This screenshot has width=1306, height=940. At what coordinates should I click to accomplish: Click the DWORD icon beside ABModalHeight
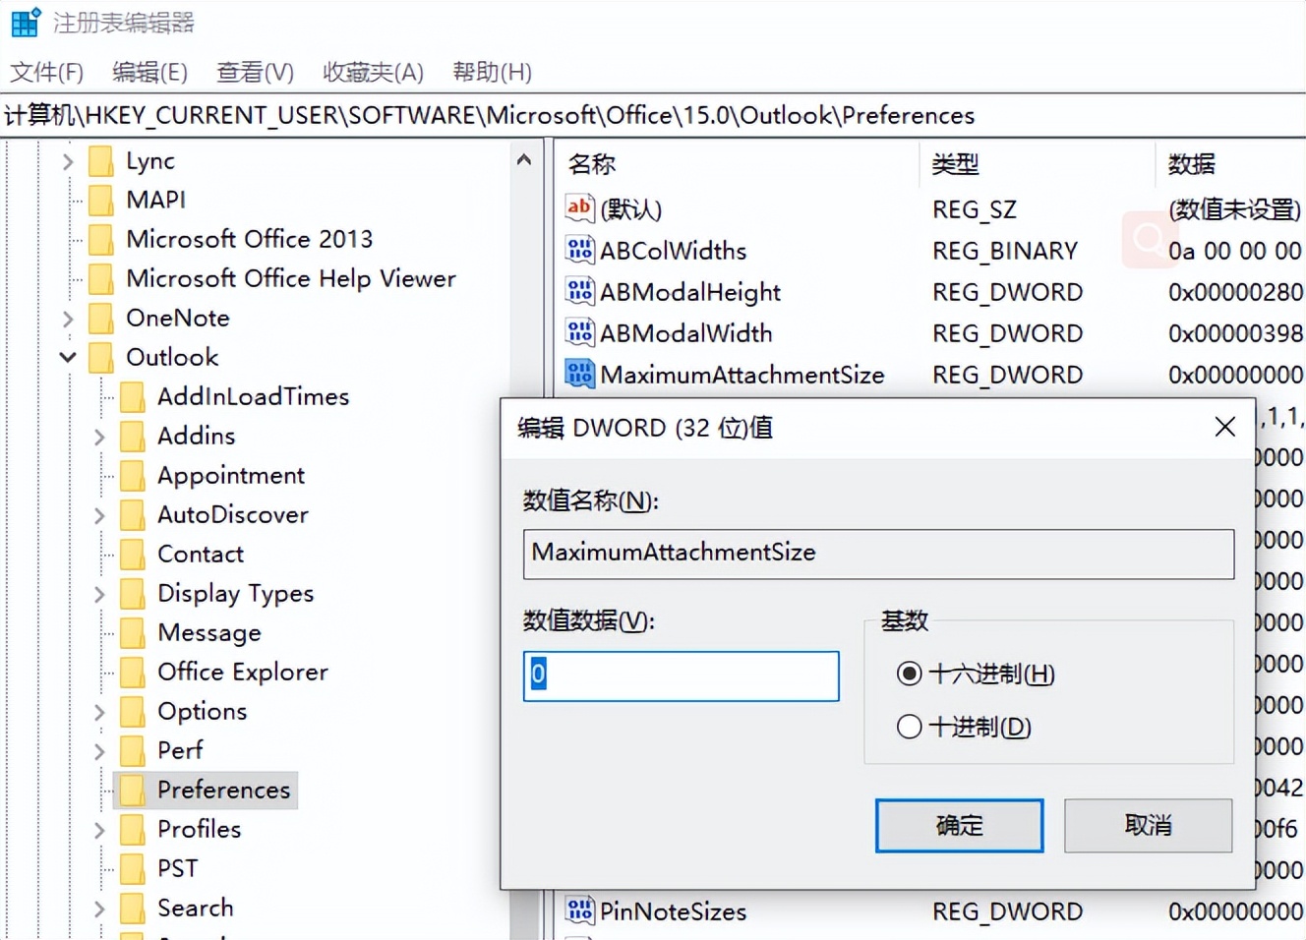[x=579, y=291]
